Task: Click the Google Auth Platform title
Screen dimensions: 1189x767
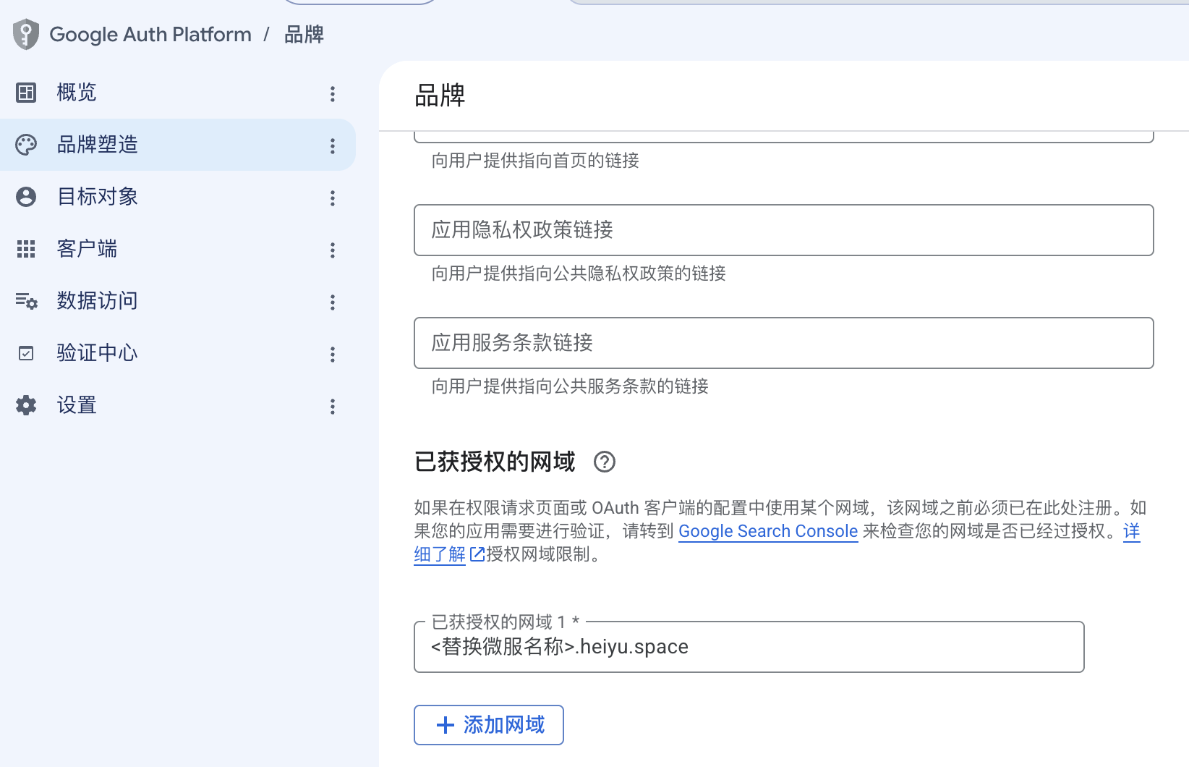Action: click(x=150, y=34)
